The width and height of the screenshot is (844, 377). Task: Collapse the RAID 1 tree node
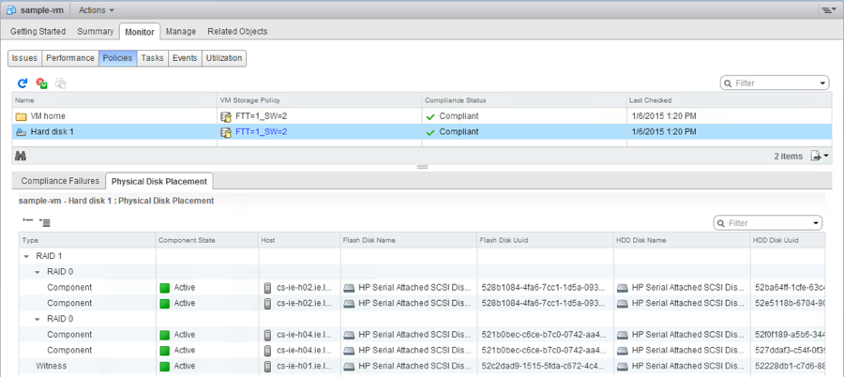point(26,256)
